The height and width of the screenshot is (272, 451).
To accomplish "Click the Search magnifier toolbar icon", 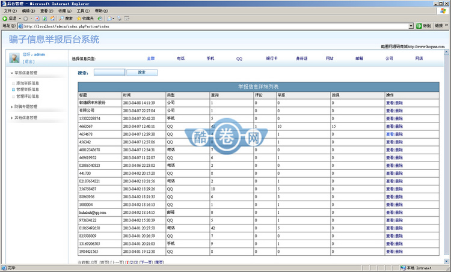I will coord(61,19).
